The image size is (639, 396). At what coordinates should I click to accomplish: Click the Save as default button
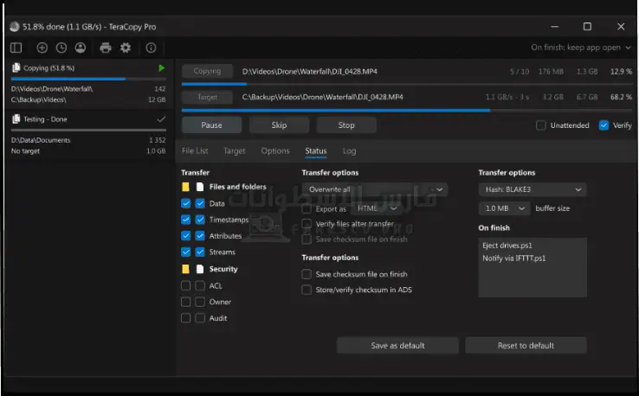(397, 345)
